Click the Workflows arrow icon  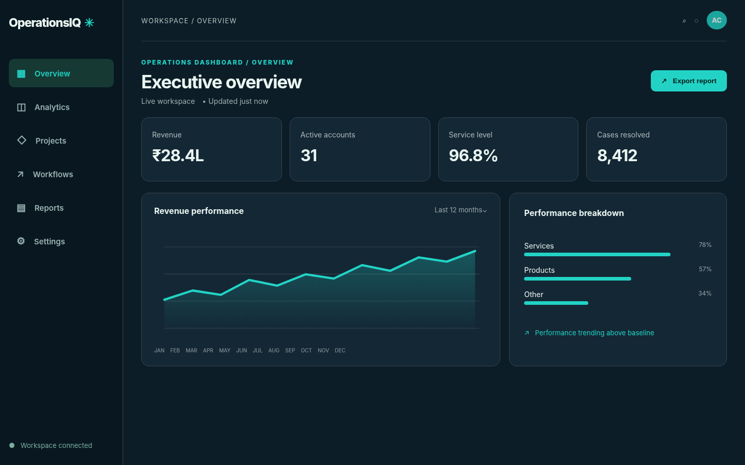20,174
